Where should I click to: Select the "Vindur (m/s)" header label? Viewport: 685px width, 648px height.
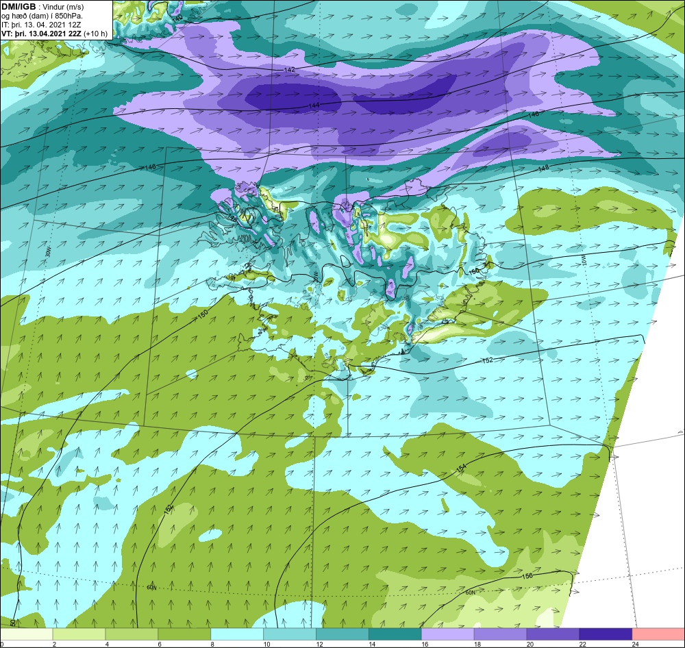click(64, 7)
